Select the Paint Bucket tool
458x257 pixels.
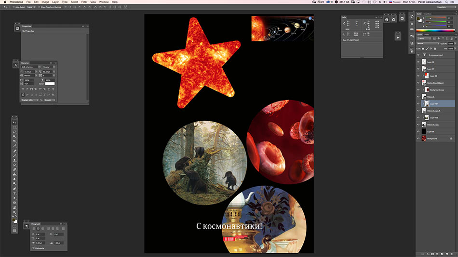[x=14, y=174]
